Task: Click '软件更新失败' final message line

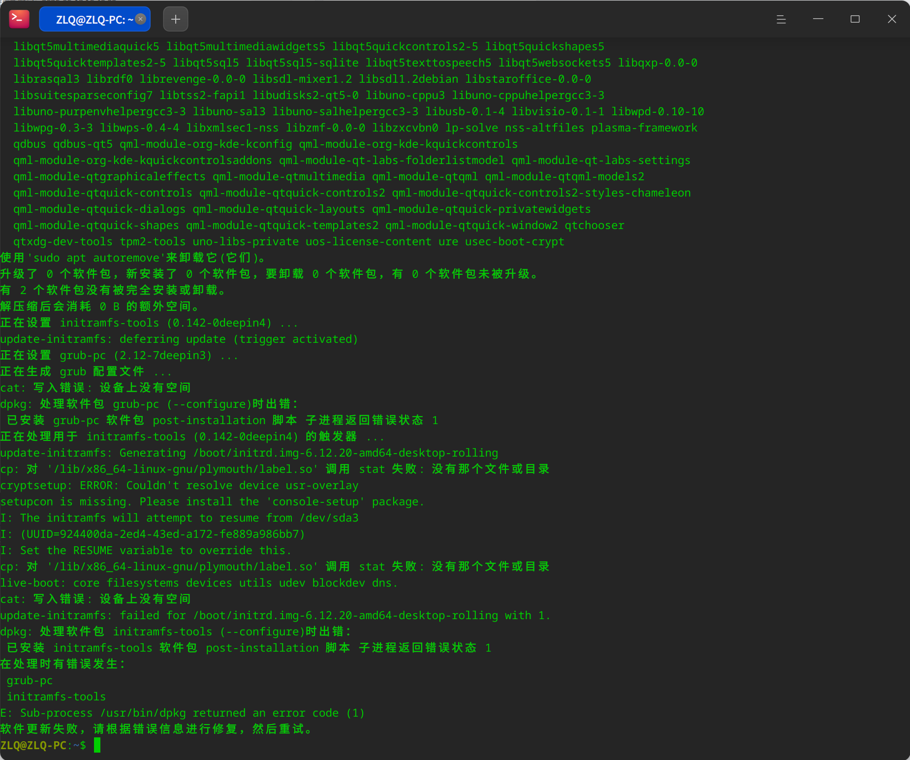Action: coord(157,729)
